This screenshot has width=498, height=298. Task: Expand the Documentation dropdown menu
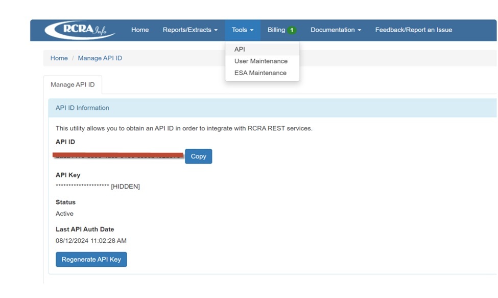pyautogui.click(x=336, y=30)
